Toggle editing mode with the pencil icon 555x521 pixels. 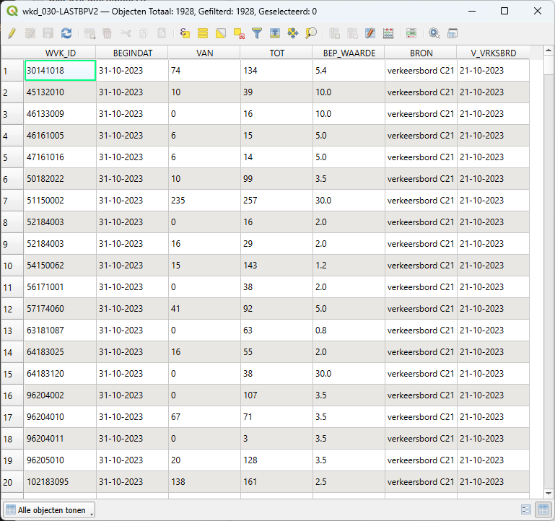click(12, 34)
